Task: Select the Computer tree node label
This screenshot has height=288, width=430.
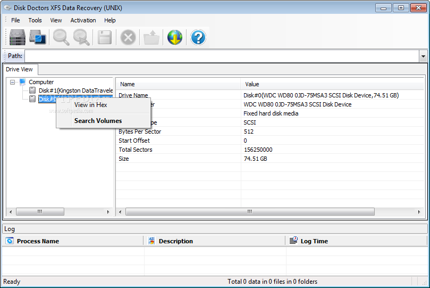Action: pos(41,82)
